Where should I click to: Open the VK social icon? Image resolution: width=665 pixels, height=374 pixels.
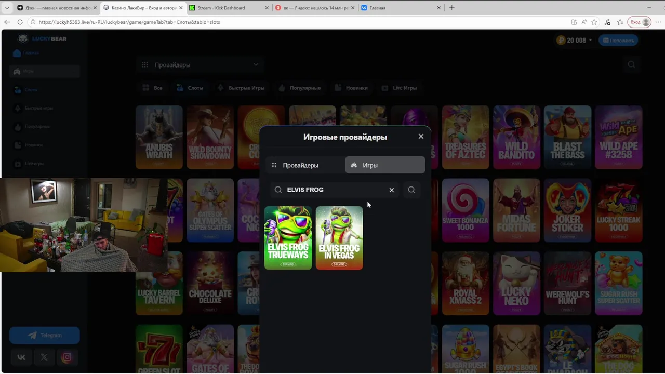21,357
